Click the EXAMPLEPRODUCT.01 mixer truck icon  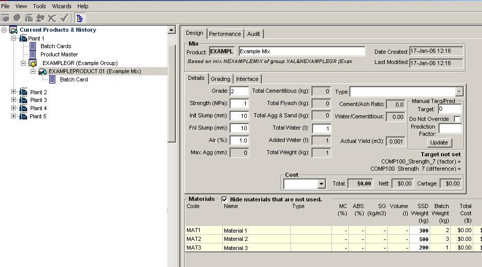(x=43, y=71)
